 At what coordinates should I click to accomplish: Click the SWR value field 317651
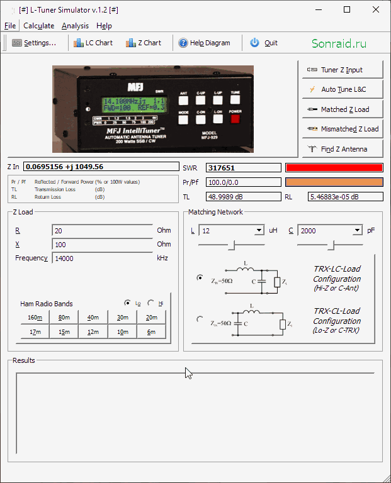[244, 167]
